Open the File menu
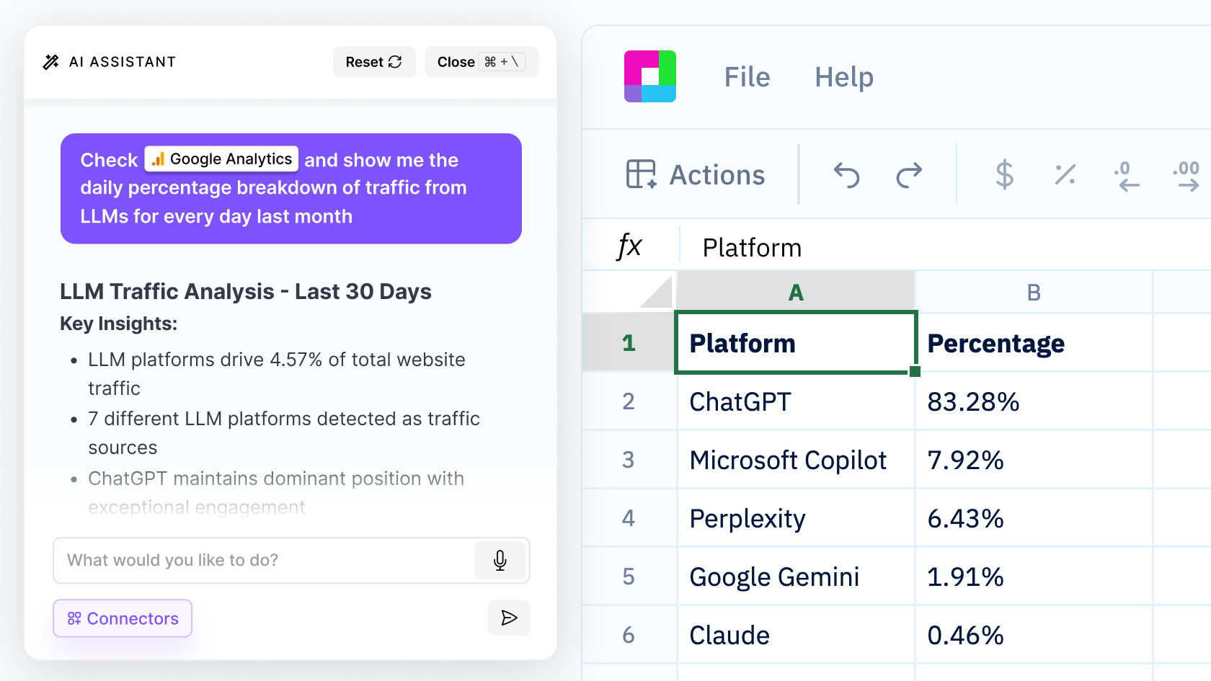Viewport: 1211px width, 681px height. coord(747,77)
